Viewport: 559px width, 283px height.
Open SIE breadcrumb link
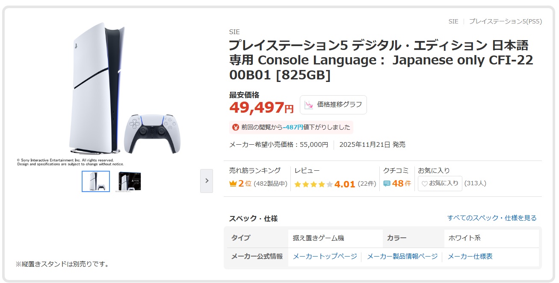453,21
